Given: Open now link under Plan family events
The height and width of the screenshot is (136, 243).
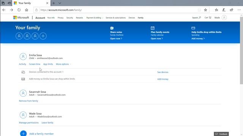Looking at the screenshot, I should (157, 39).
